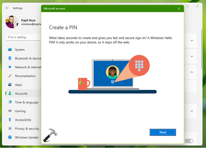Screen dimensions: 206x148
Task: Go back using the Settings back arrow
Action: coord(7,8)
